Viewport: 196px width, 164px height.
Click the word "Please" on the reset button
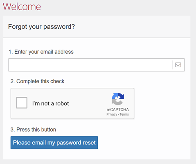[22, 143]
